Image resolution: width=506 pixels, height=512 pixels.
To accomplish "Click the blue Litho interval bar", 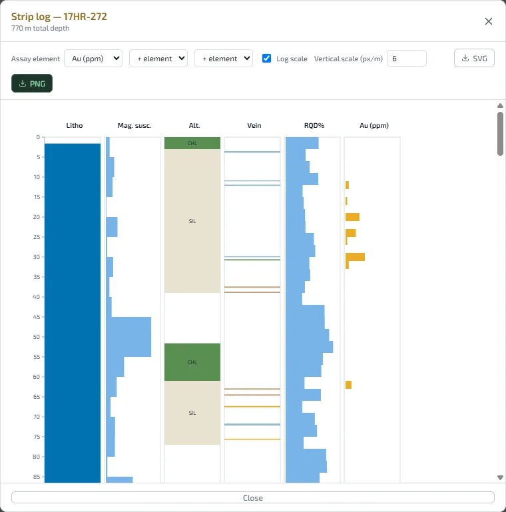I will click(73, 313).
